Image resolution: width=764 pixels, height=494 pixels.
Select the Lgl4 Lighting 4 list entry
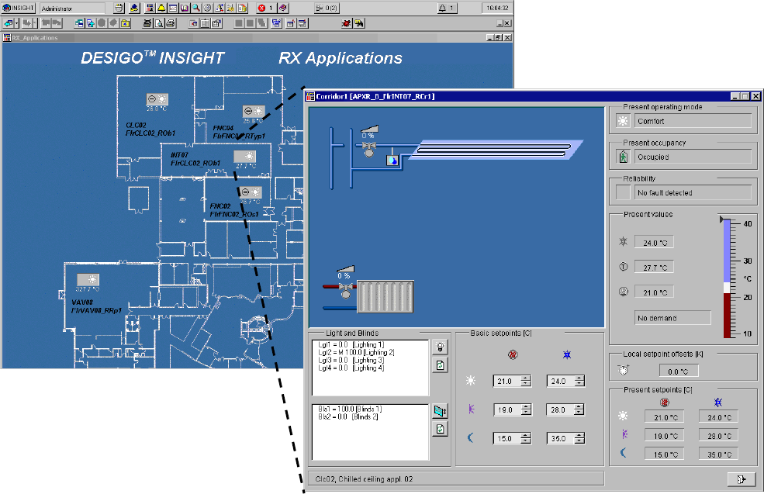tap(351, 368)
